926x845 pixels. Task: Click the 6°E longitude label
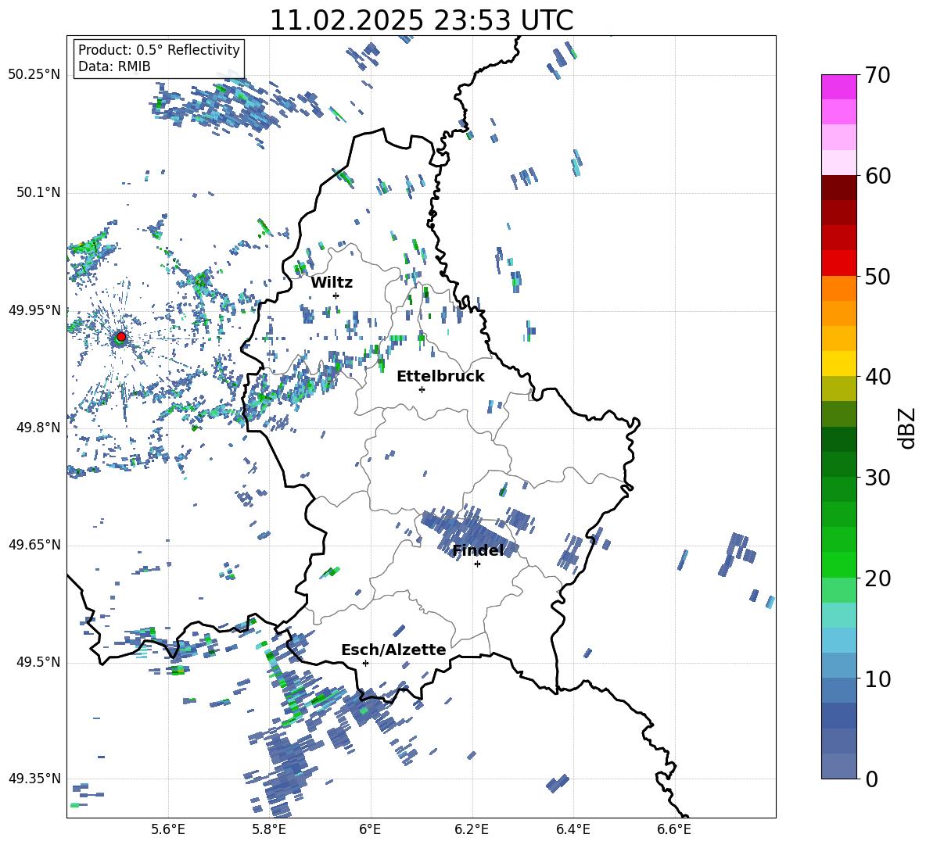[370, 829]
